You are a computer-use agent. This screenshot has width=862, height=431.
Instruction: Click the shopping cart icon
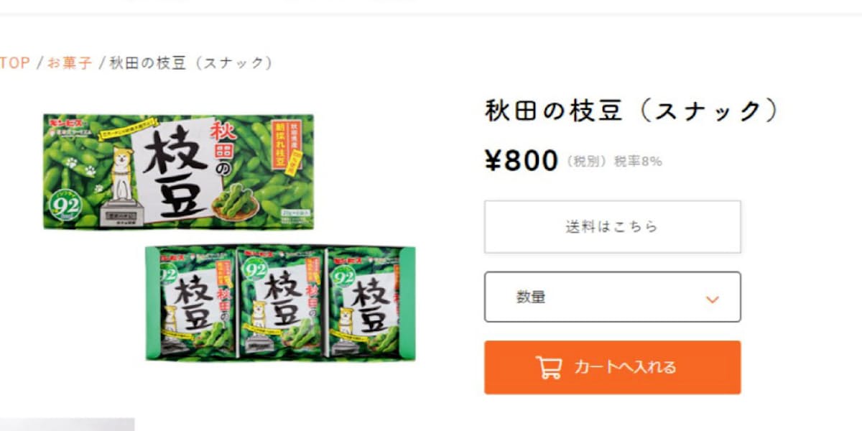pyautogui.click(x=549, y=367)
